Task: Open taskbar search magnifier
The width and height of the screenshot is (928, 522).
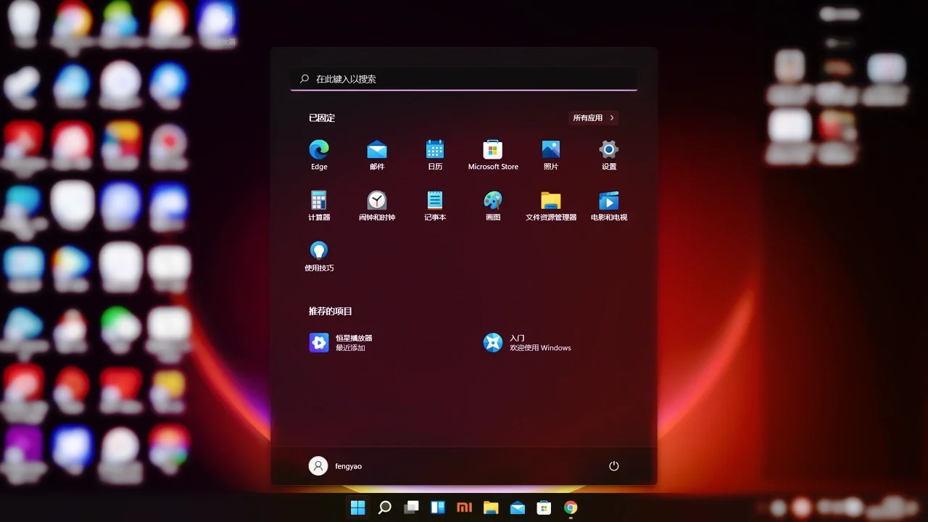Action: [x=385, y=507]
